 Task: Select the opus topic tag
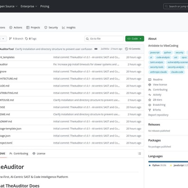pos(184,57)
